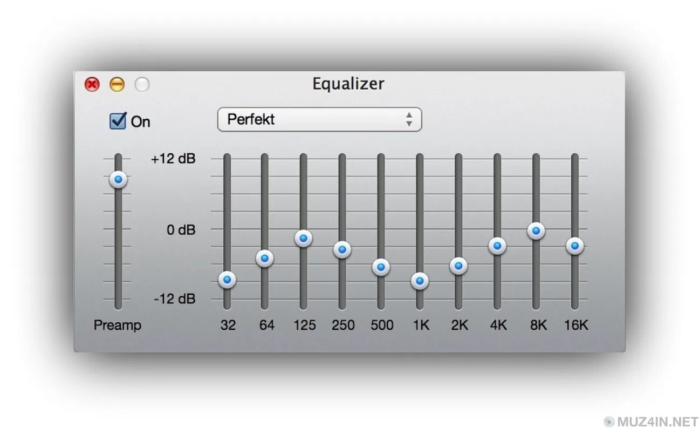Viewport: 699px width, 428px height.
Task: Click the +12 dB scale label
Action: point(173,159)
